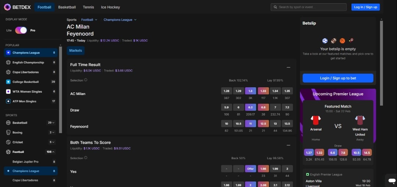Click the search by sport or event field

309,7
